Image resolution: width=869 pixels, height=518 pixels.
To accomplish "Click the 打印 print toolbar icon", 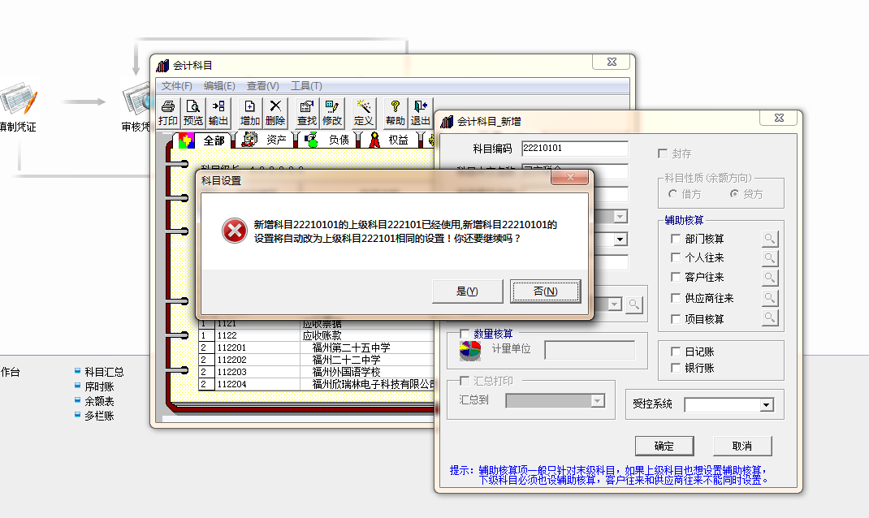I will (x=168, y=113).
